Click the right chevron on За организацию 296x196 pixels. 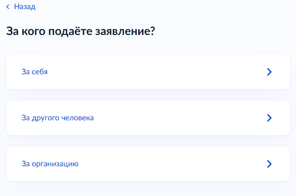pyautogui.click(x=269, y=164)
